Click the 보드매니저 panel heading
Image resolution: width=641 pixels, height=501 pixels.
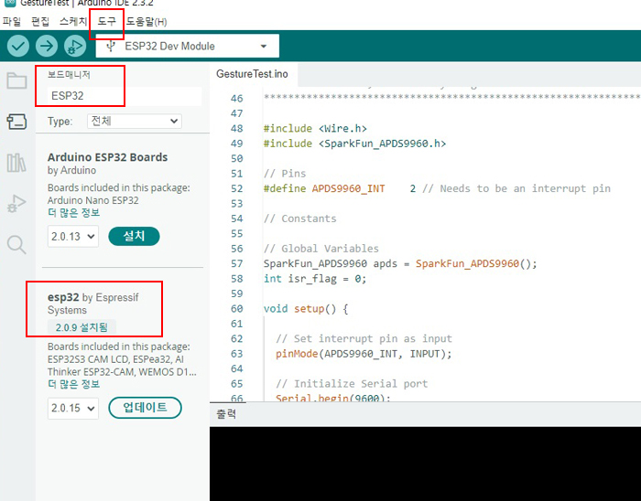pyautogui.click(x=69, y=75)
